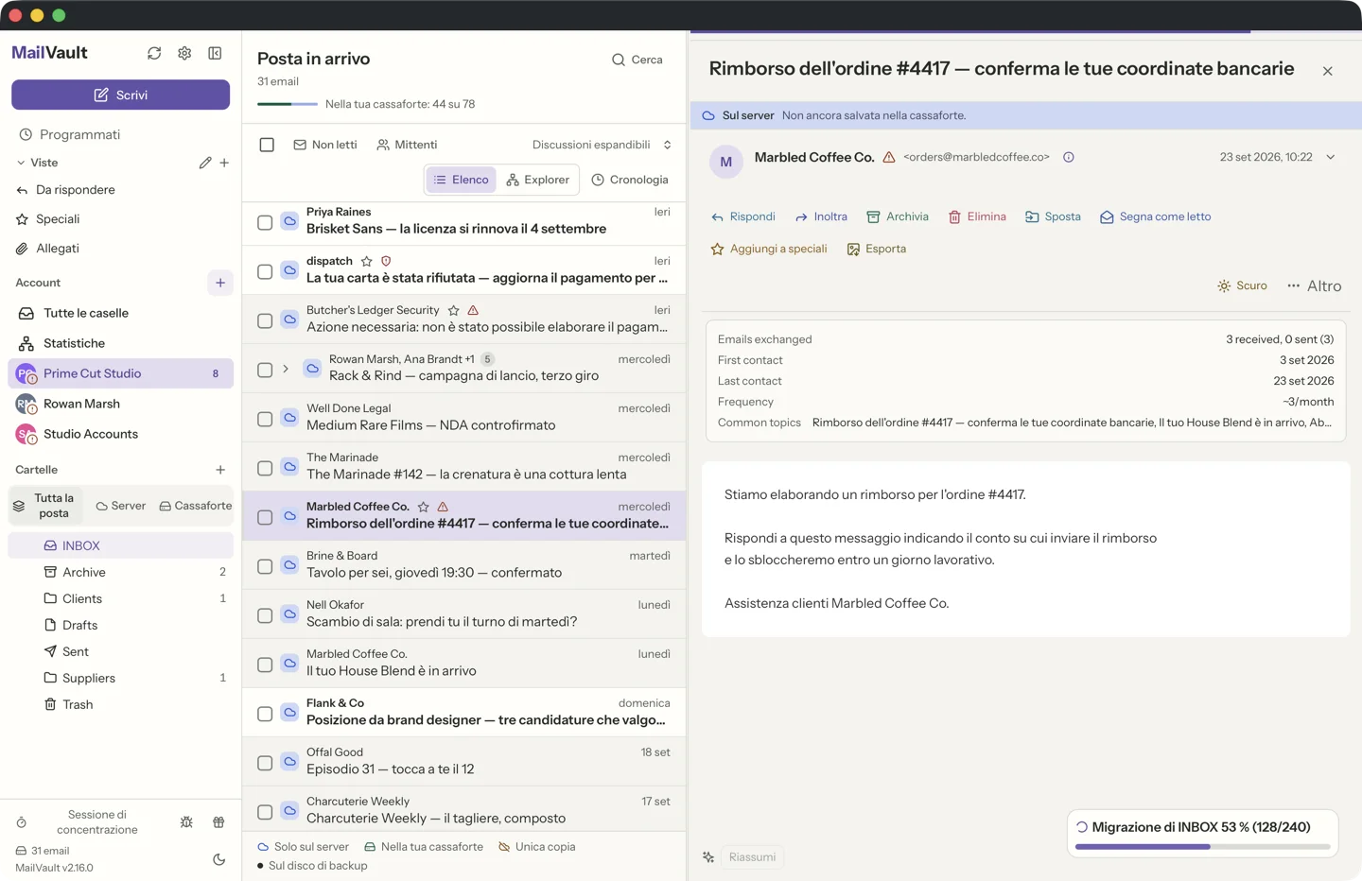The image size is (1362, 881).
Task: Select the Flank & Co email checkbox
Action: tap(265, 714)
